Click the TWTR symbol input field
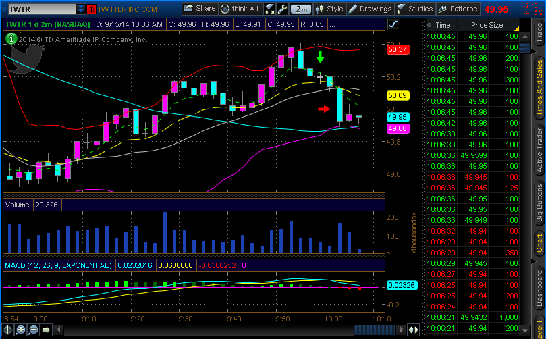546x339 pixels. tap(41, 9)
